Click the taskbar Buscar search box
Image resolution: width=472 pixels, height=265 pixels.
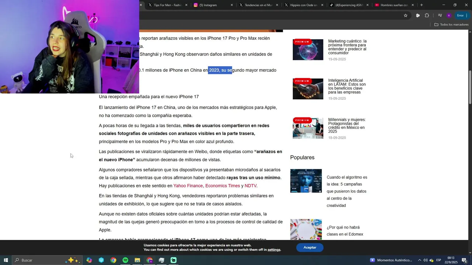(x=47, y=260)
